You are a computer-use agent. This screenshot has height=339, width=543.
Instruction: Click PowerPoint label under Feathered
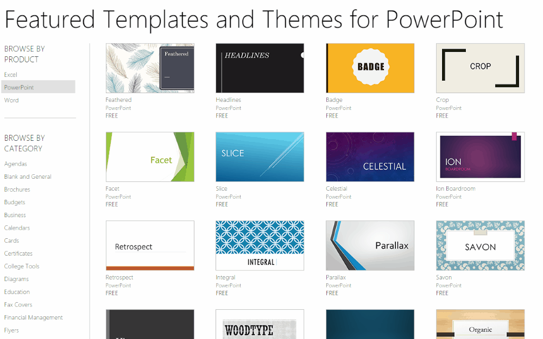(x=118, y=108)
